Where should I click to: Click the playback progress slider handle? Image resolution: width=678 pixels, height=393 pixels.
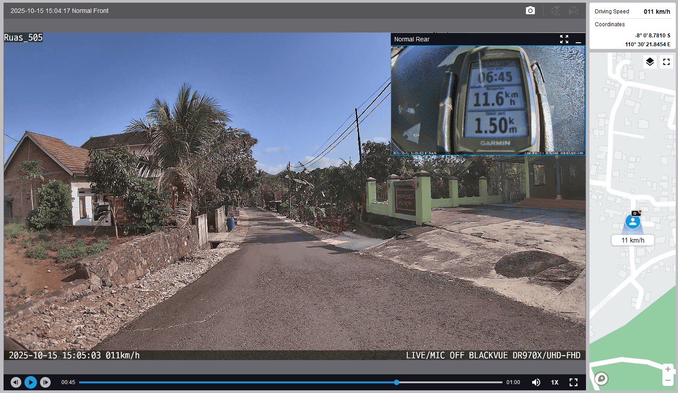coord(396,382)
